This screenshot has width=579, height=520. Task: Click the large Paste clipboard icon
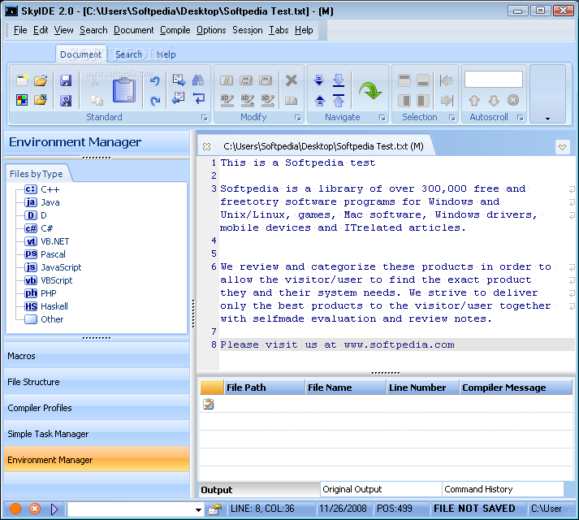pyautogui.click(x=124, y=90)
